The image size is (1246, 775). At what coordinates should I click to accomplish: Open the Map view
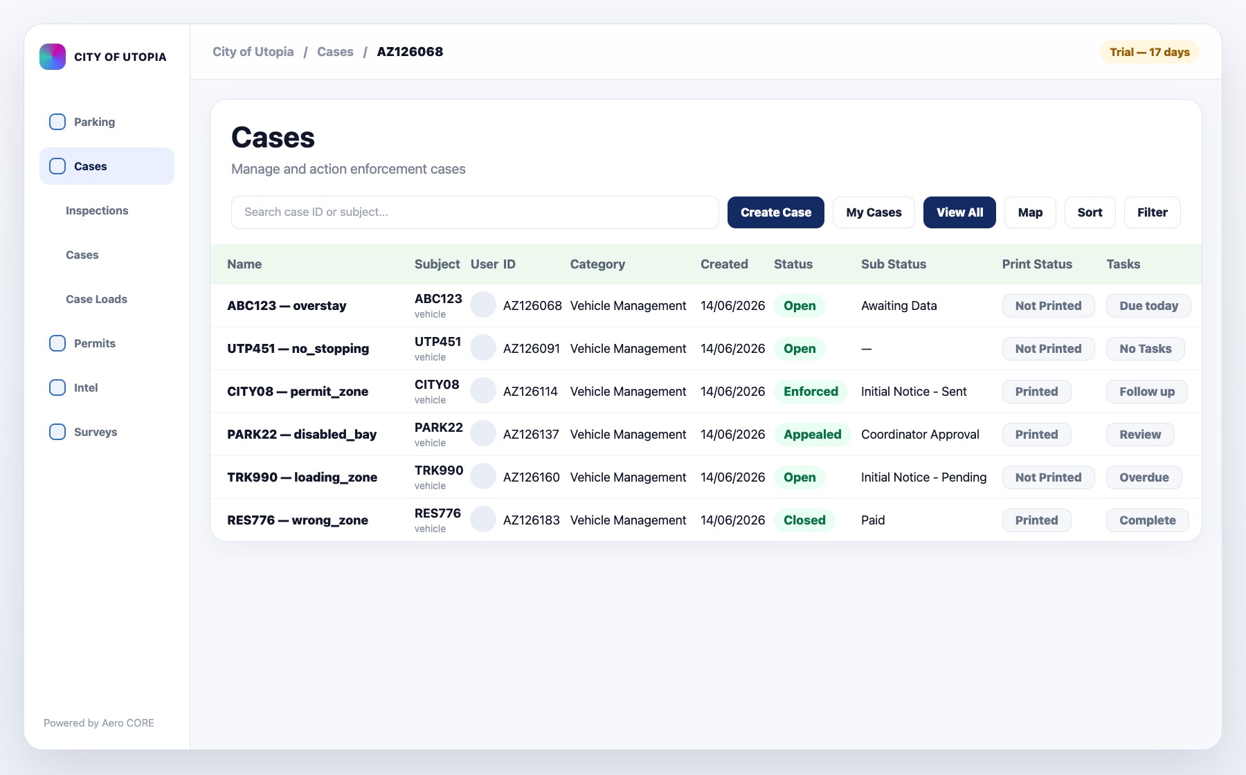(x=1030, y=212)
